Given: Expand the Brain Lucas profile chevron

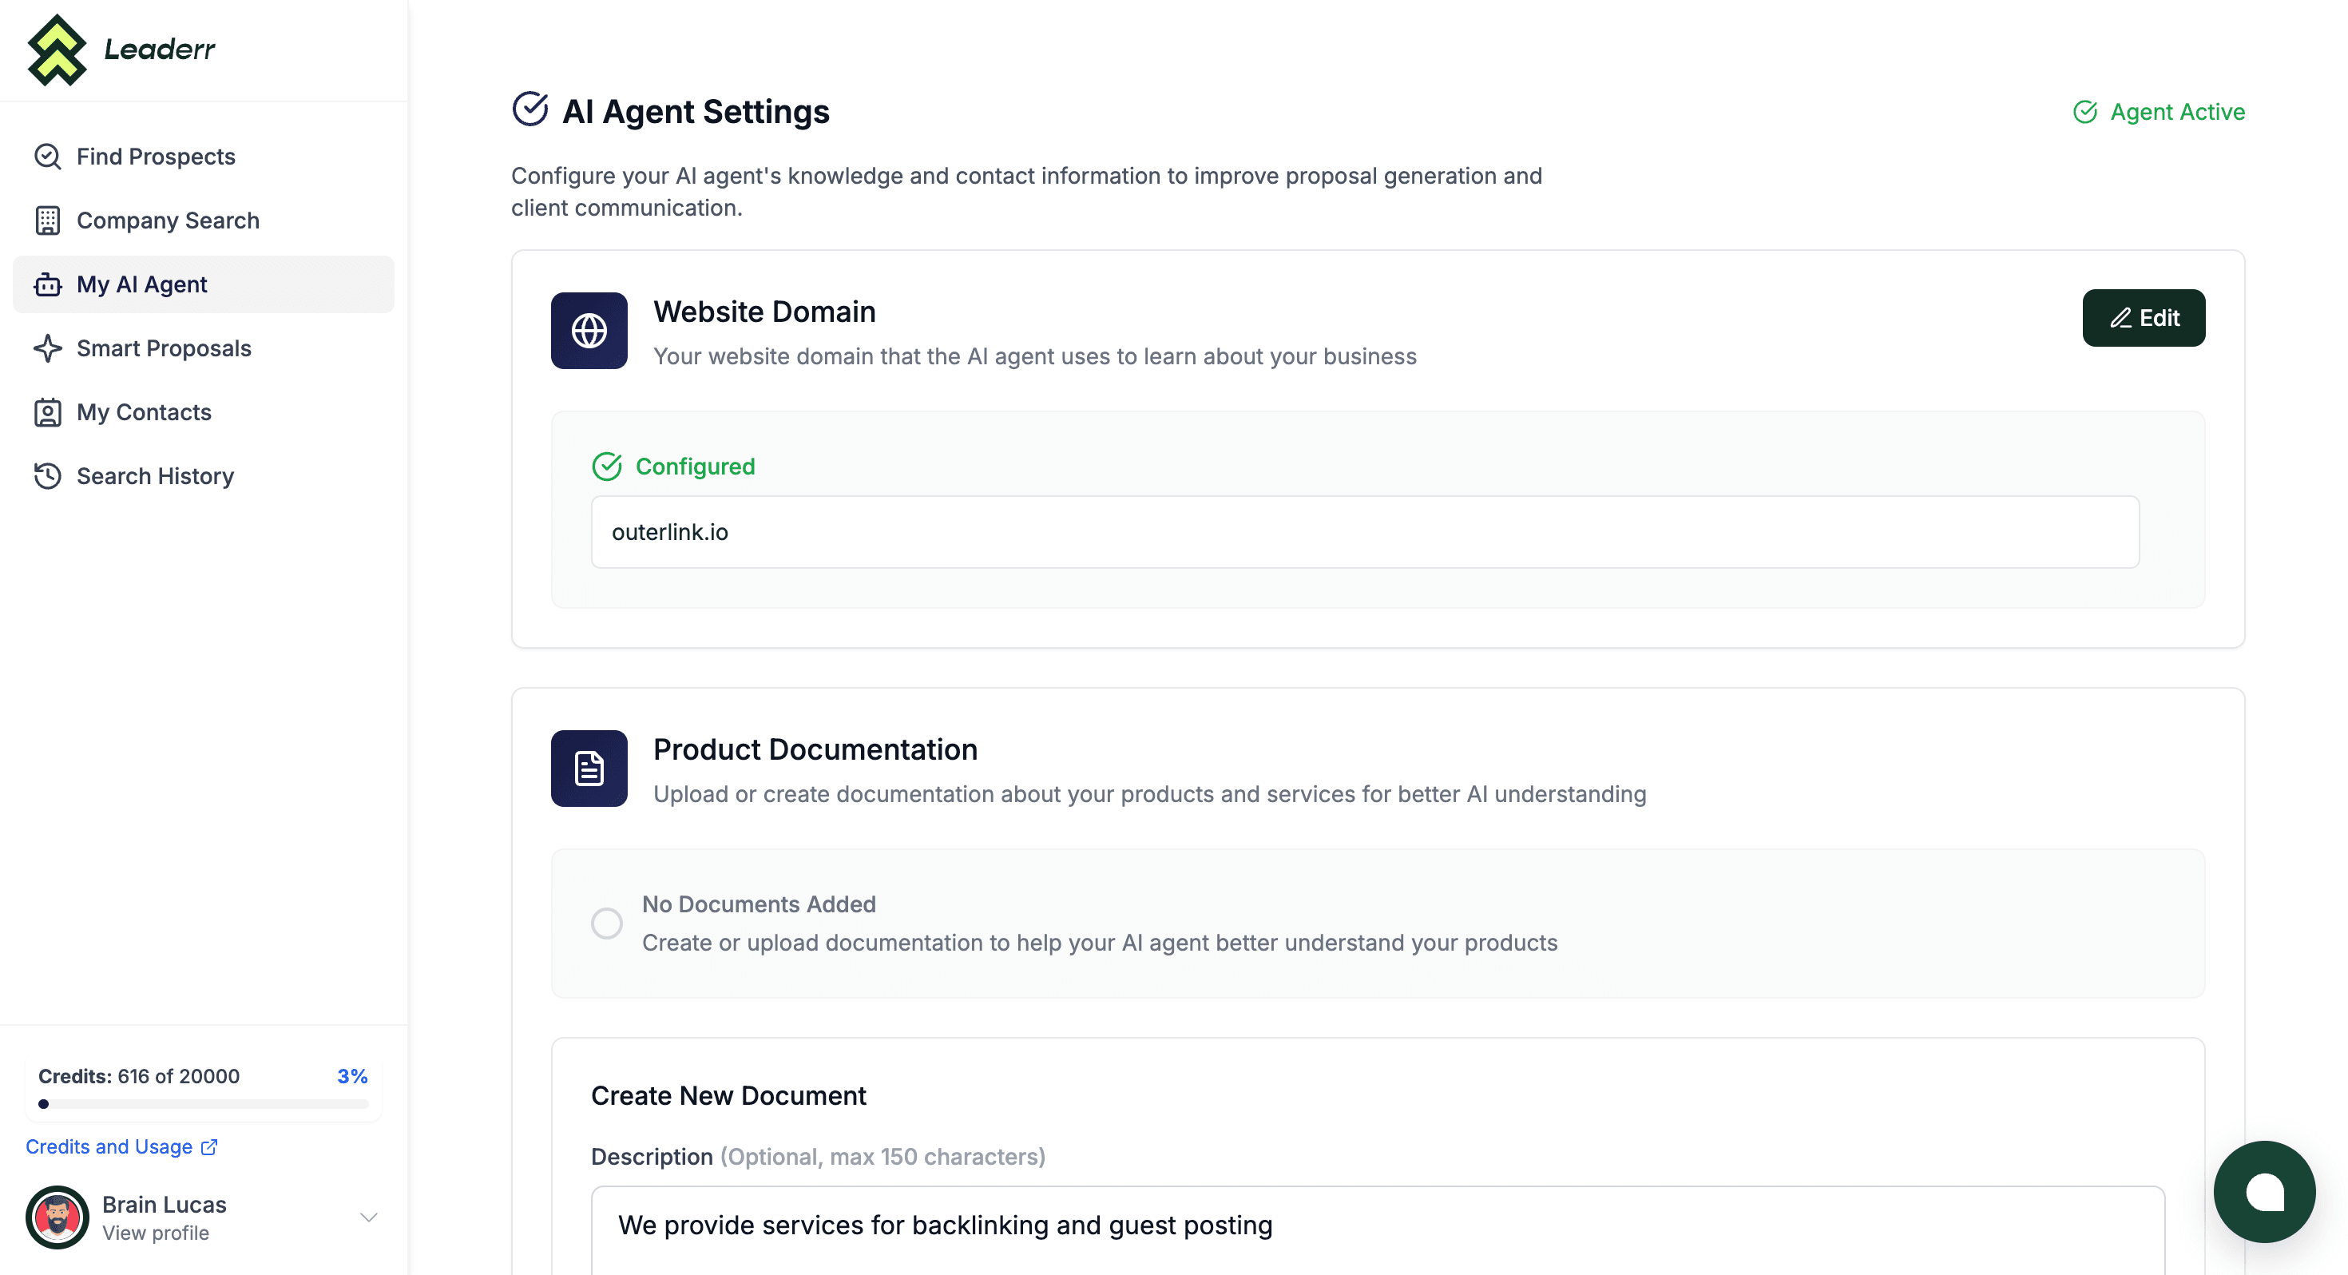Looking at the screenshot, I should pos(368,1217).
